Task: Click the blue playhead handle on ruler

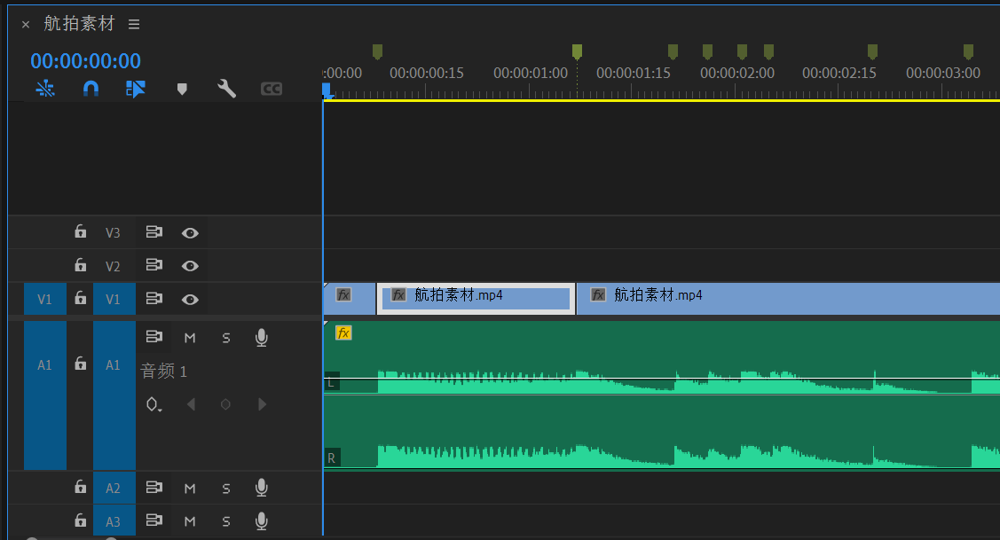Action: coord(327,90)
